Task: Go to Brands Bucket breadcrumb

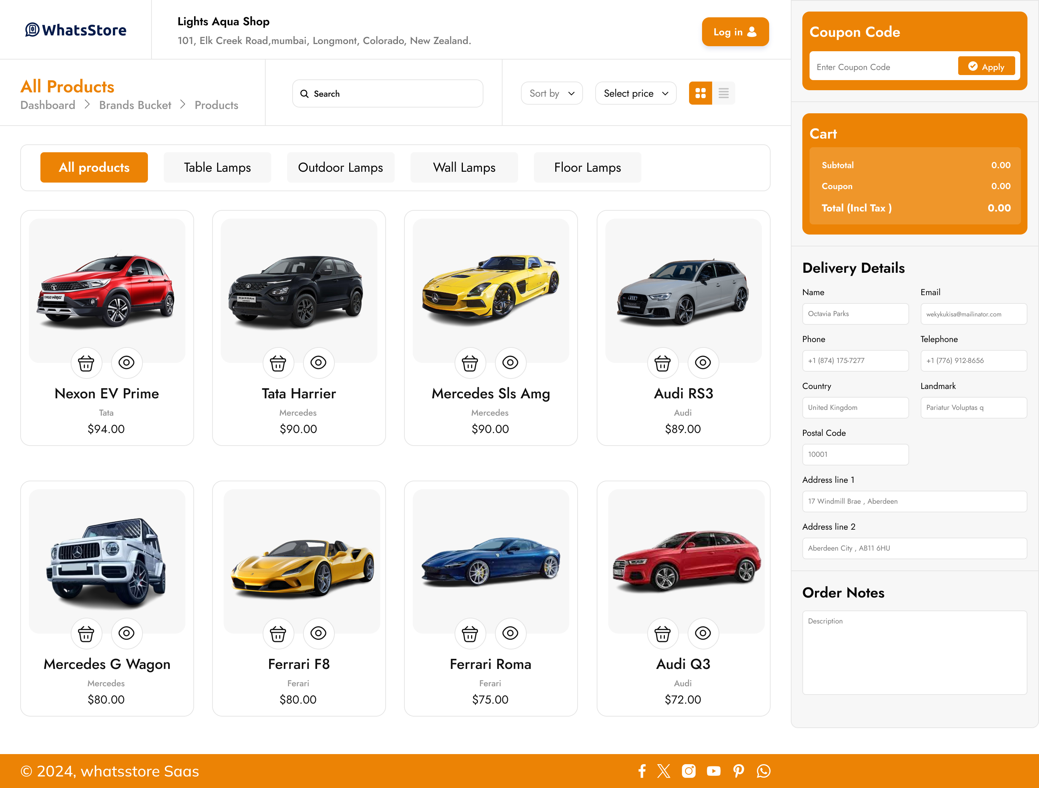Action: 135,105
